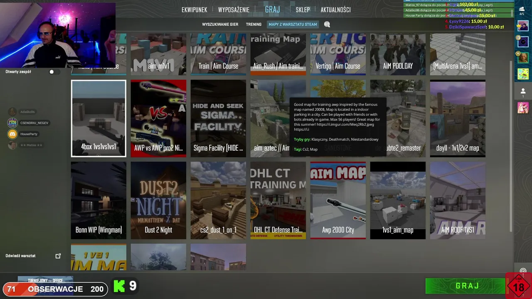
Task: Click the Łysy9226: 15,00 zł donor entry
Action: 466,21
